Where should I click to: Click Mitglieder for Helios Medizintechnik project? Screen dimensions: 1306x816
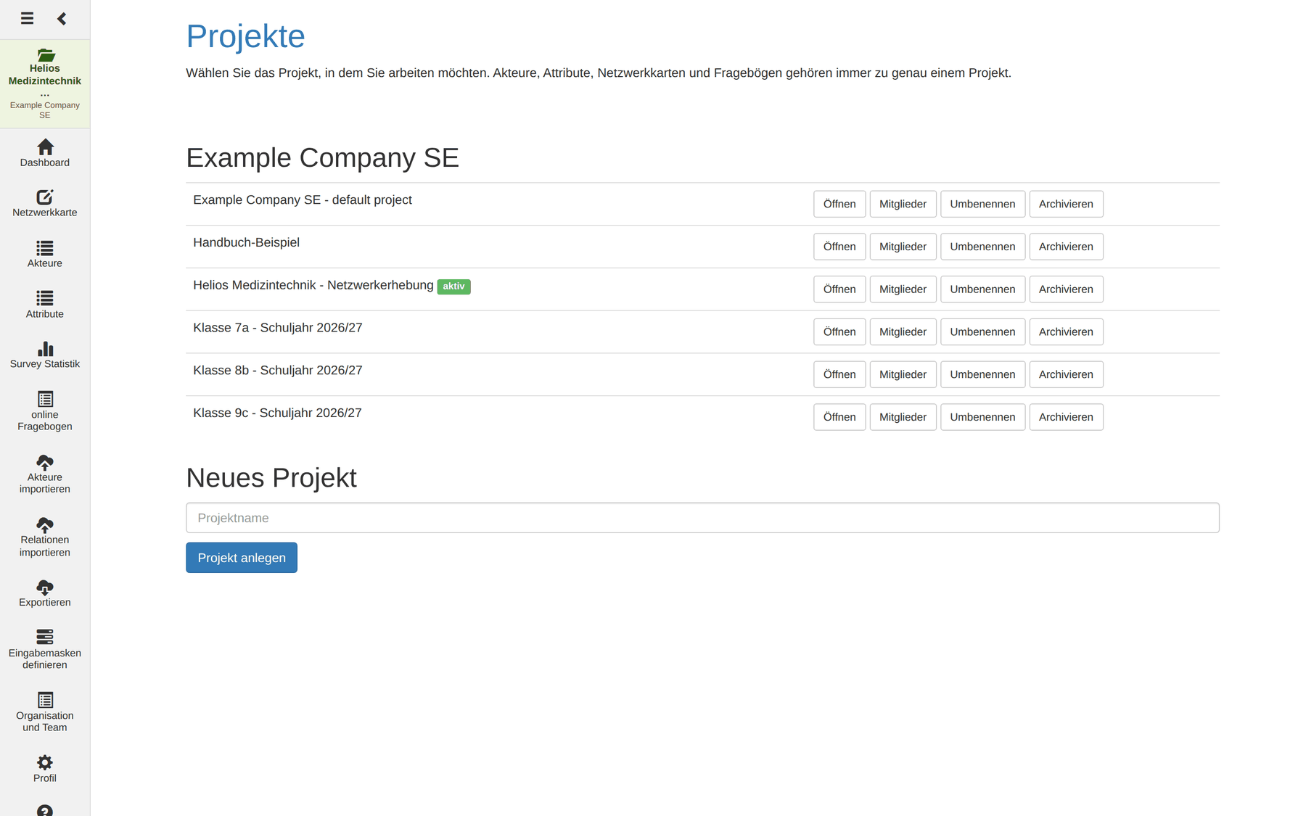tap(903, 289)
